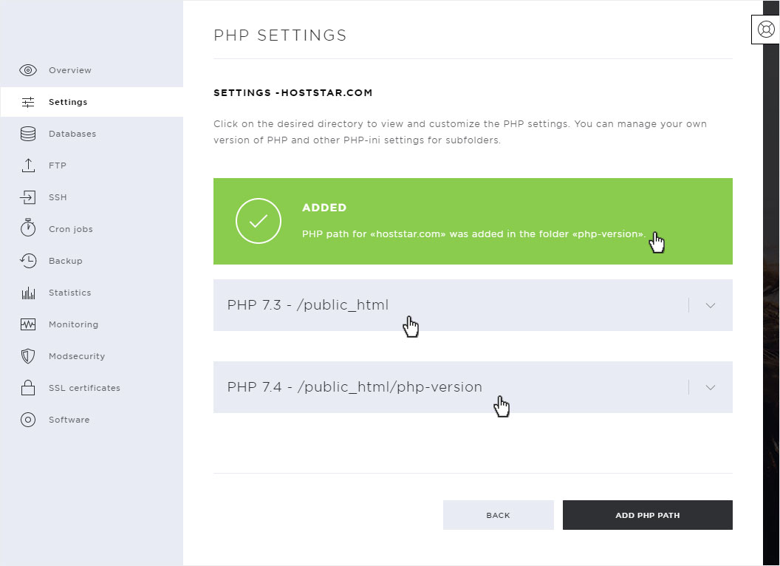Image resolution: width=780 pixels, height=566 pixels.
Task: Go to the Software menu item
Action: tap(69, 420)
